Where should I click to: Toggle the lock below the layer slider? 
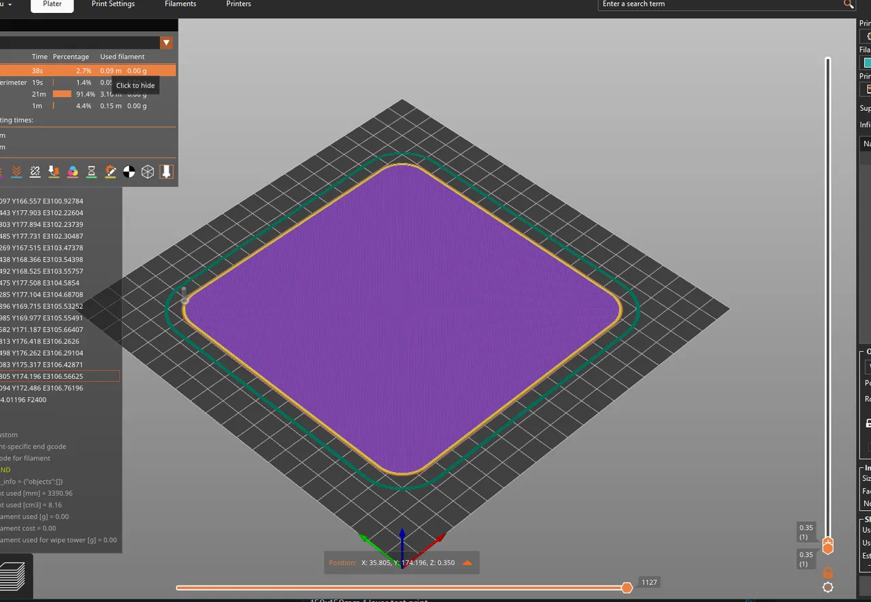(827, 571)
